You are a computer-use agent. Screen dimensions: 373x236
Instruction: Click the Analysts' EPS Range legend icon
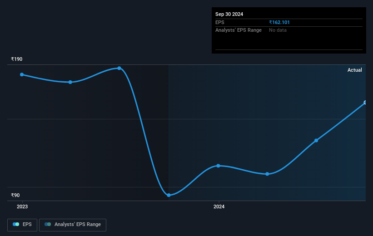click(x=48, y=224)
